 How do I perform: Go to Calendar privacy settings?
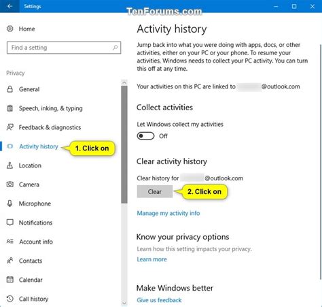31,280
